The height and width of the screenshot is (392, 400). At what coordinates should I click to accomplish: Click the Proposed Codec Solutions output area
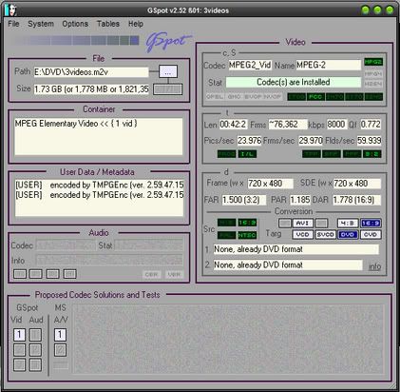[x=228, y=339]
